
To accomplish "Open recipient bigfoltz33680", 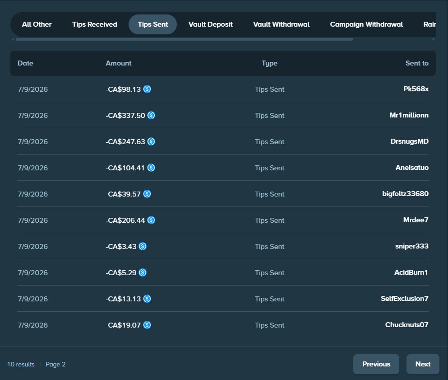I will coord(405,194).
